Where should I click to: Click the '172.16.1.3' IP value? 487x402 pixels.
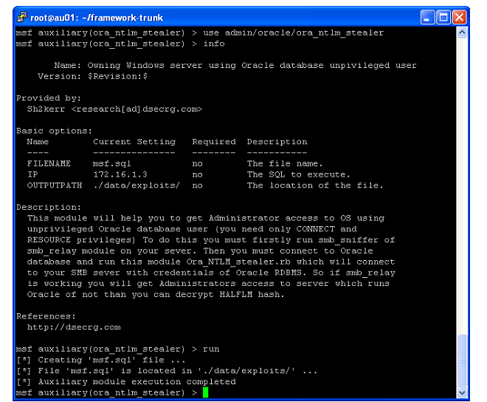tap(120, 174)
